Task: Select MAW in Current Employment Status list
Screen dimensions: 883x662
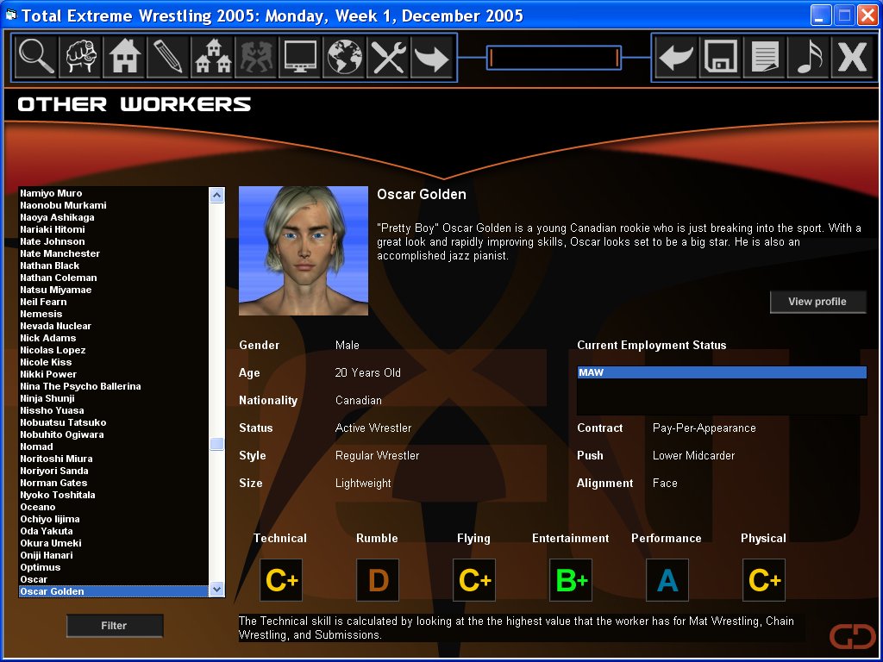Action: pos(722,372)
